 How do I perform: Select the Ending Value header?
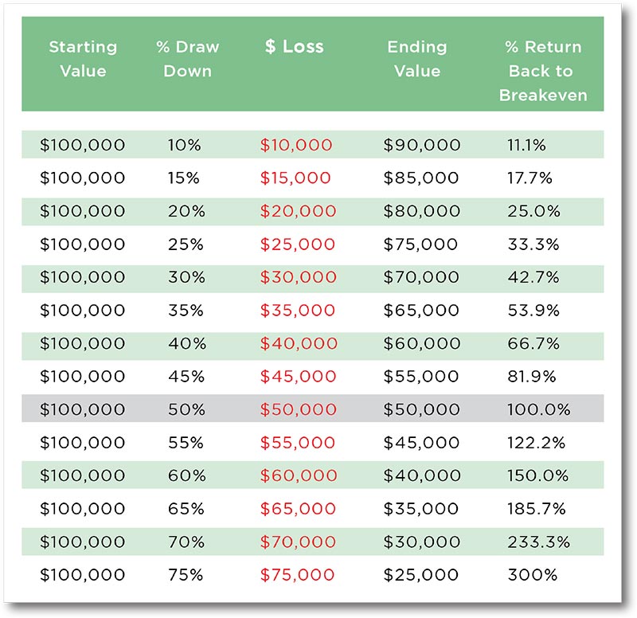417,59
